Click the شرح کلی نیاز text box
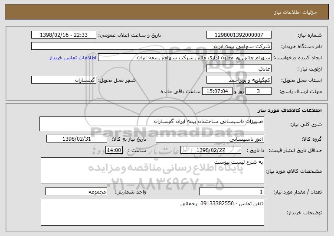The height and width of the screenshot is (236, 334). point(152,124)
